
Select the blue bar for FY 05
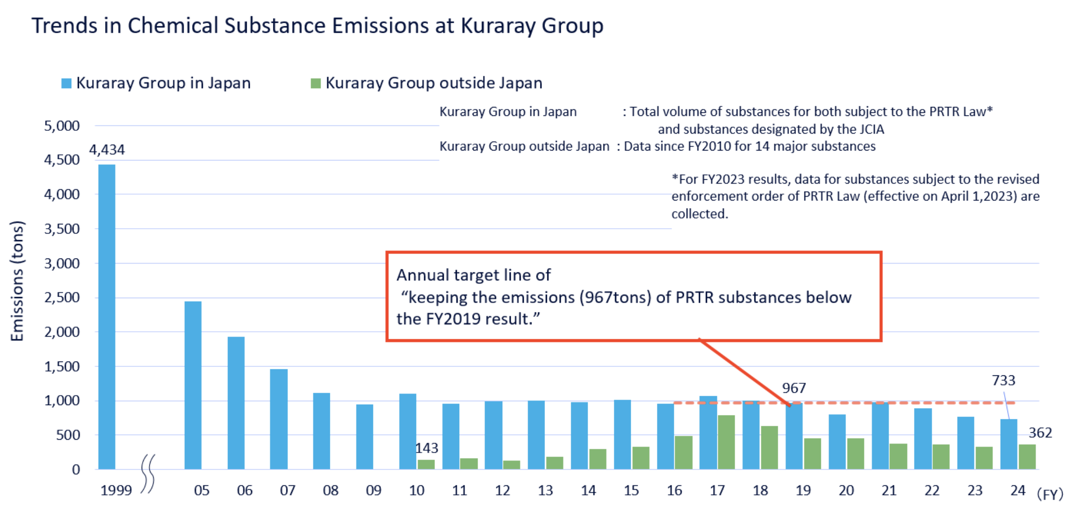tap(193, 385)
